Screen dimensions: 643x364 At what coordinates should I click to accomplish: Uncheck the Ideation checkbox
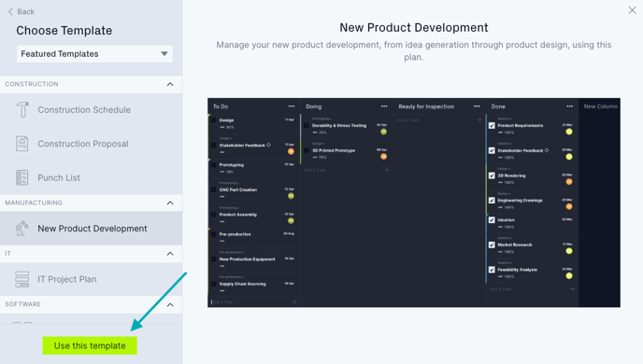[492, 220]
